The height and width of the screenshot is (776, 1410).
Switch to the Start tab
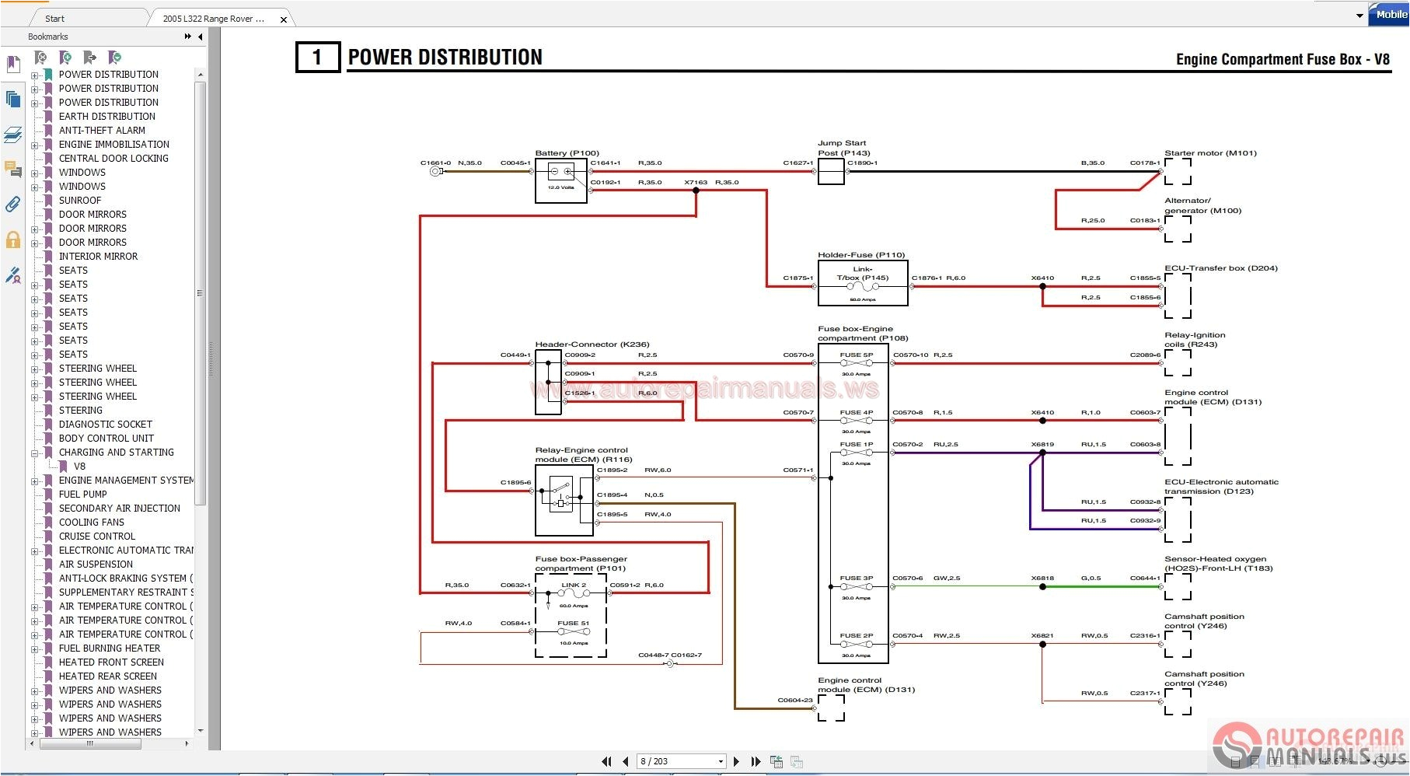point(54,17)
